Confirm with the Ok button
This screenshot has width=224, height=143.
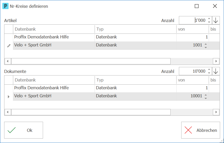point(24,130)
